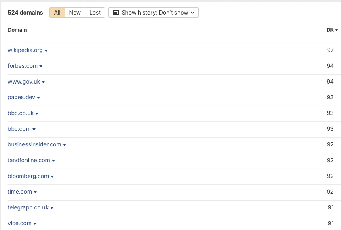341x230 pixels.
Task: Expand the dropdown arrow next to bbc.co.uk
Action: click(37, 113)
